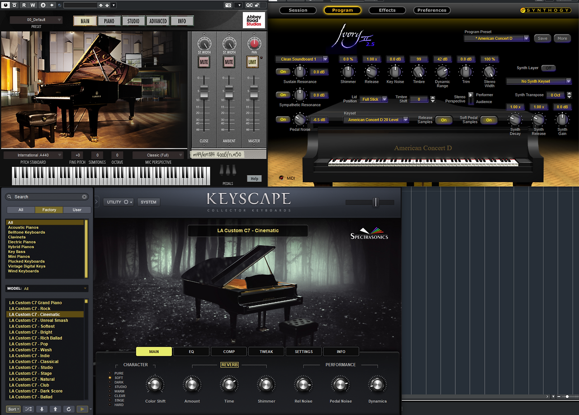579x415 pixels.
Task: Click the Pedal Noise knob in Keyscape
Action: click(340, 385)
